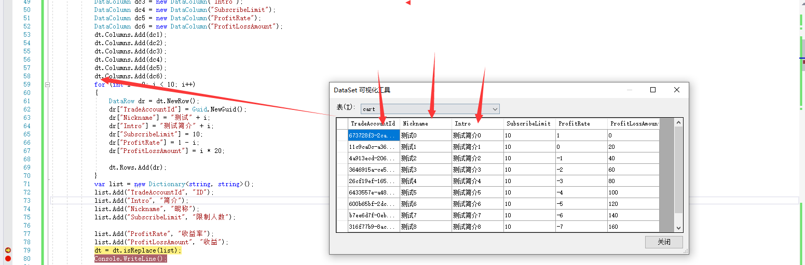The height and width of the screenshot is (265, 805).
Task: Sort by the SubscribeLimit column header
Action: click(x=529, y=123)
